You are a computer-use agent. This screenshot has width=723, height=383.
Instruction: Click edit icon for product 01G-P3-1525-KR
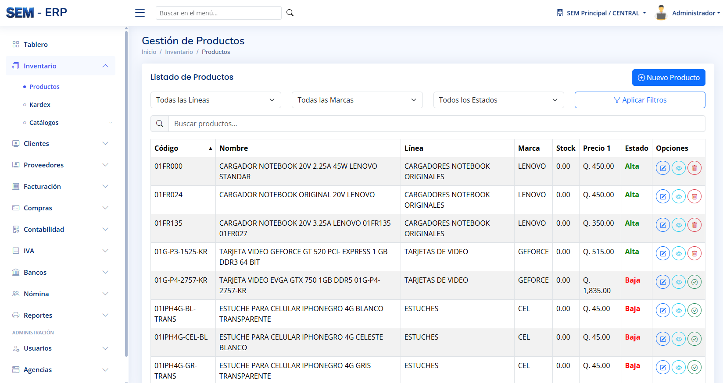coord(662,253)
